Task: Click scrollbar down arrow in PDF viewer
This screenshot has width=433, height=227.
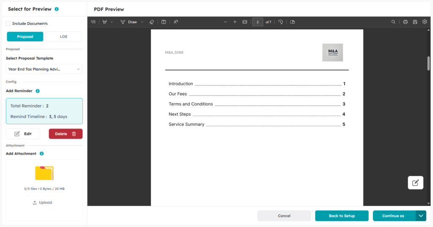Action: coord(429,203)
